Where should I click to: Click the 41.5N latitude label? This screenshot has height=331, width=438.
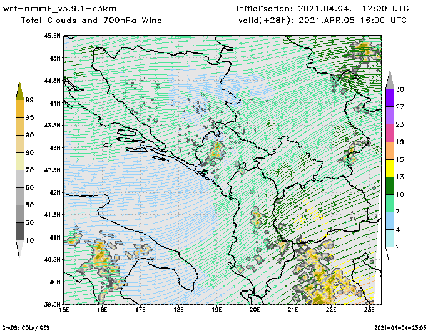[x=52, y=215]
